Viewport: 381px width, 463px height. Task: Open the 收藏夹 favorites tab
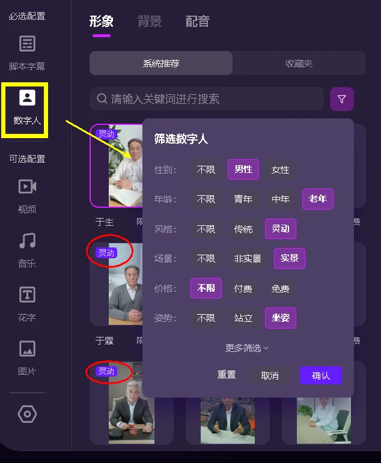pyautogui.click(x=299, y=63)
